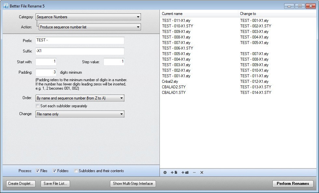Select file TEST - 011-X1.sty
Image resolution: width=319 pixels, height=193 pixels.
176,21
